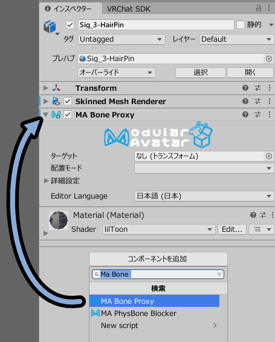Toggle the Sig_3-HairPin active checkbox
The height and width of the screenshot is (342, 275).
(70, 25)
